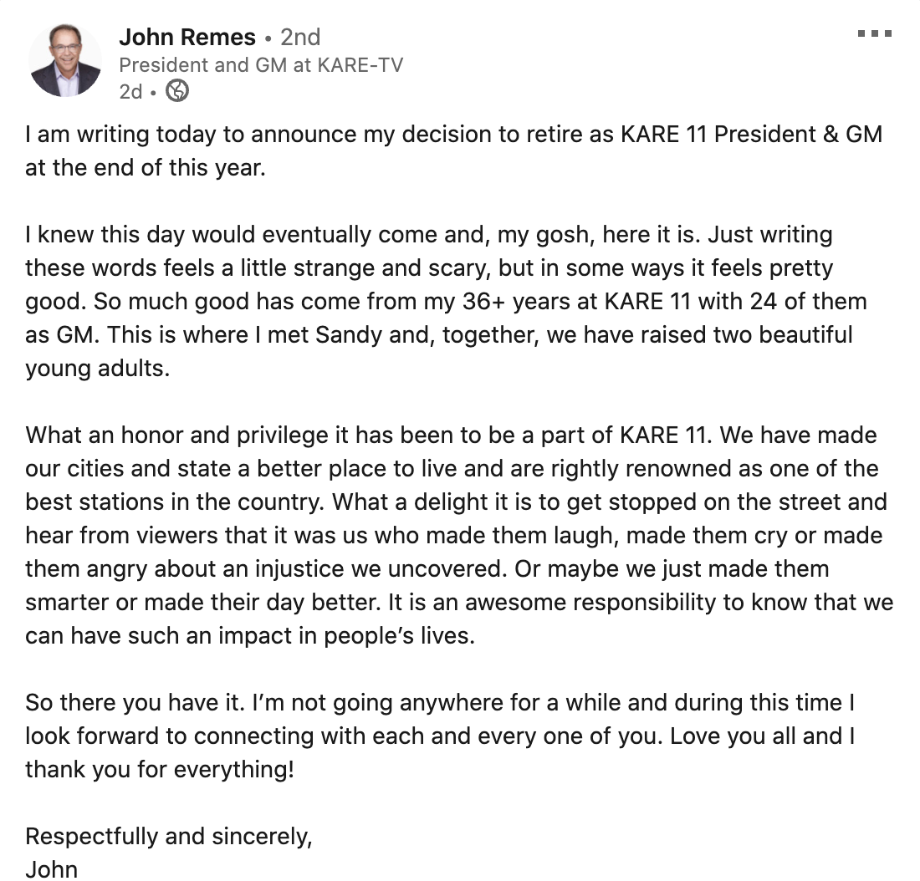Screen dimensions: 920x881
Task: Click the 'thank you for everything!' line
Action: click(160, 770)
